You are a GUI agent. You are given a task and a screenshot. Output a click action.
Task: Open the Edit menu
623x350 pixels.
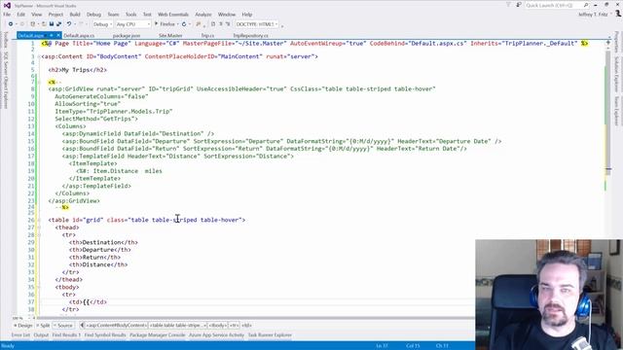(x=21, y=15)
